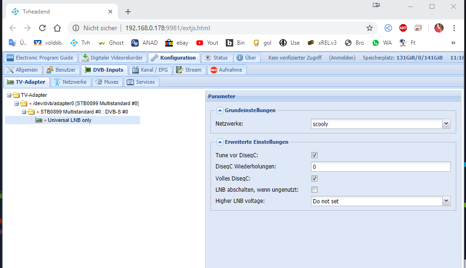
Task: Open the translate bookmark labeled Ü..
Action: 18,43
